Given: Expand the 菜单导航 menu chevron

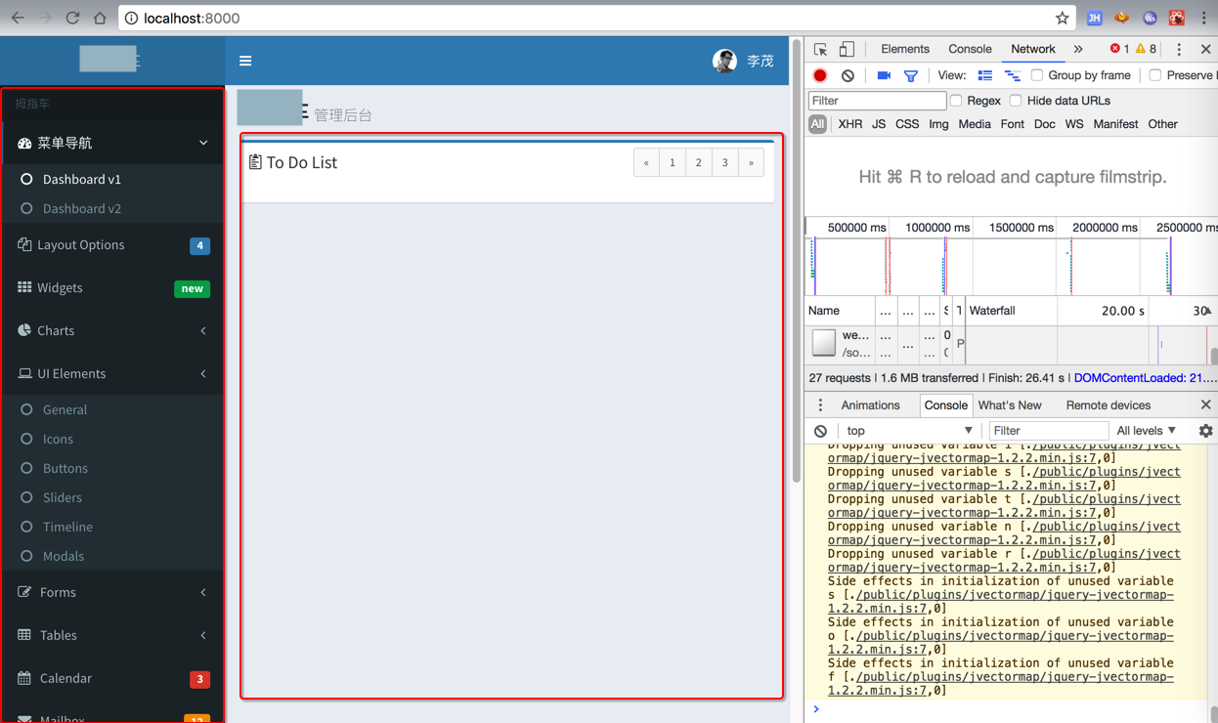Looking at the screenshot, I should [203, 143].
